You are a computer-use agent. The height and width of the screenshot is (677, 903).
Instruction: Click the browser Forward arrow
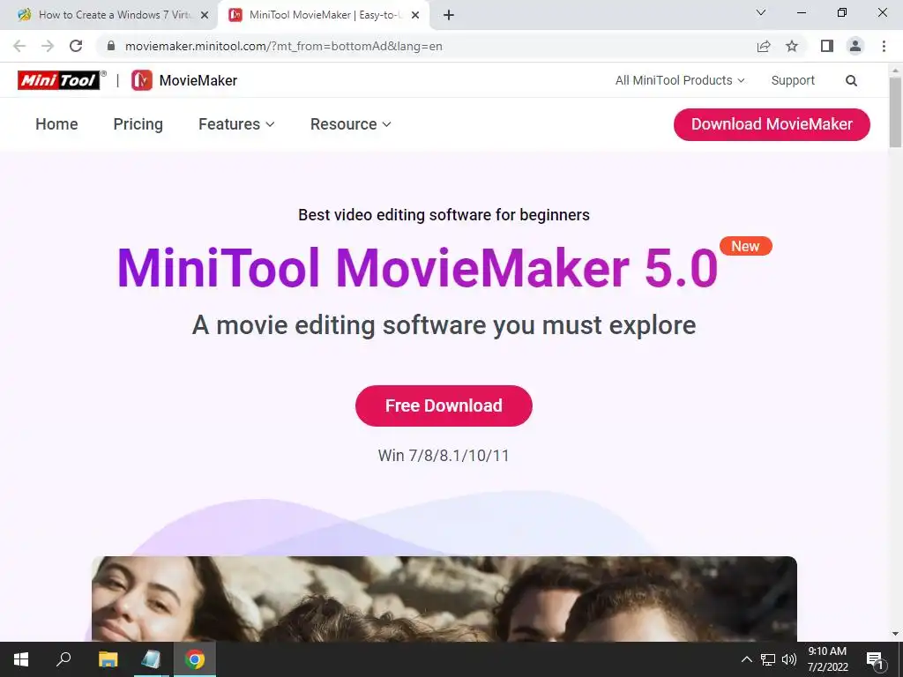pos(48,46)
